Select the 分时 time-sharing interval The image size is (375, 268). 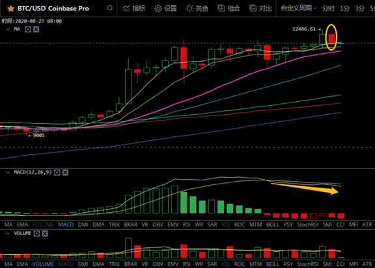[328, 8]
